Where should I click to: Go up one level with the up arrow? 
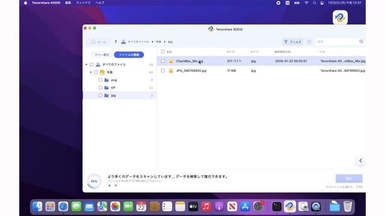coord(115,41)
